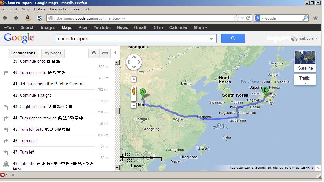Click the directions scroll down arrow

[x=117, y=167]
